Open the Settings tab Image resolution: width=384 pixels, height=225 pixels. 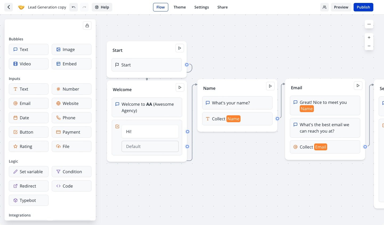coord(202,7)
